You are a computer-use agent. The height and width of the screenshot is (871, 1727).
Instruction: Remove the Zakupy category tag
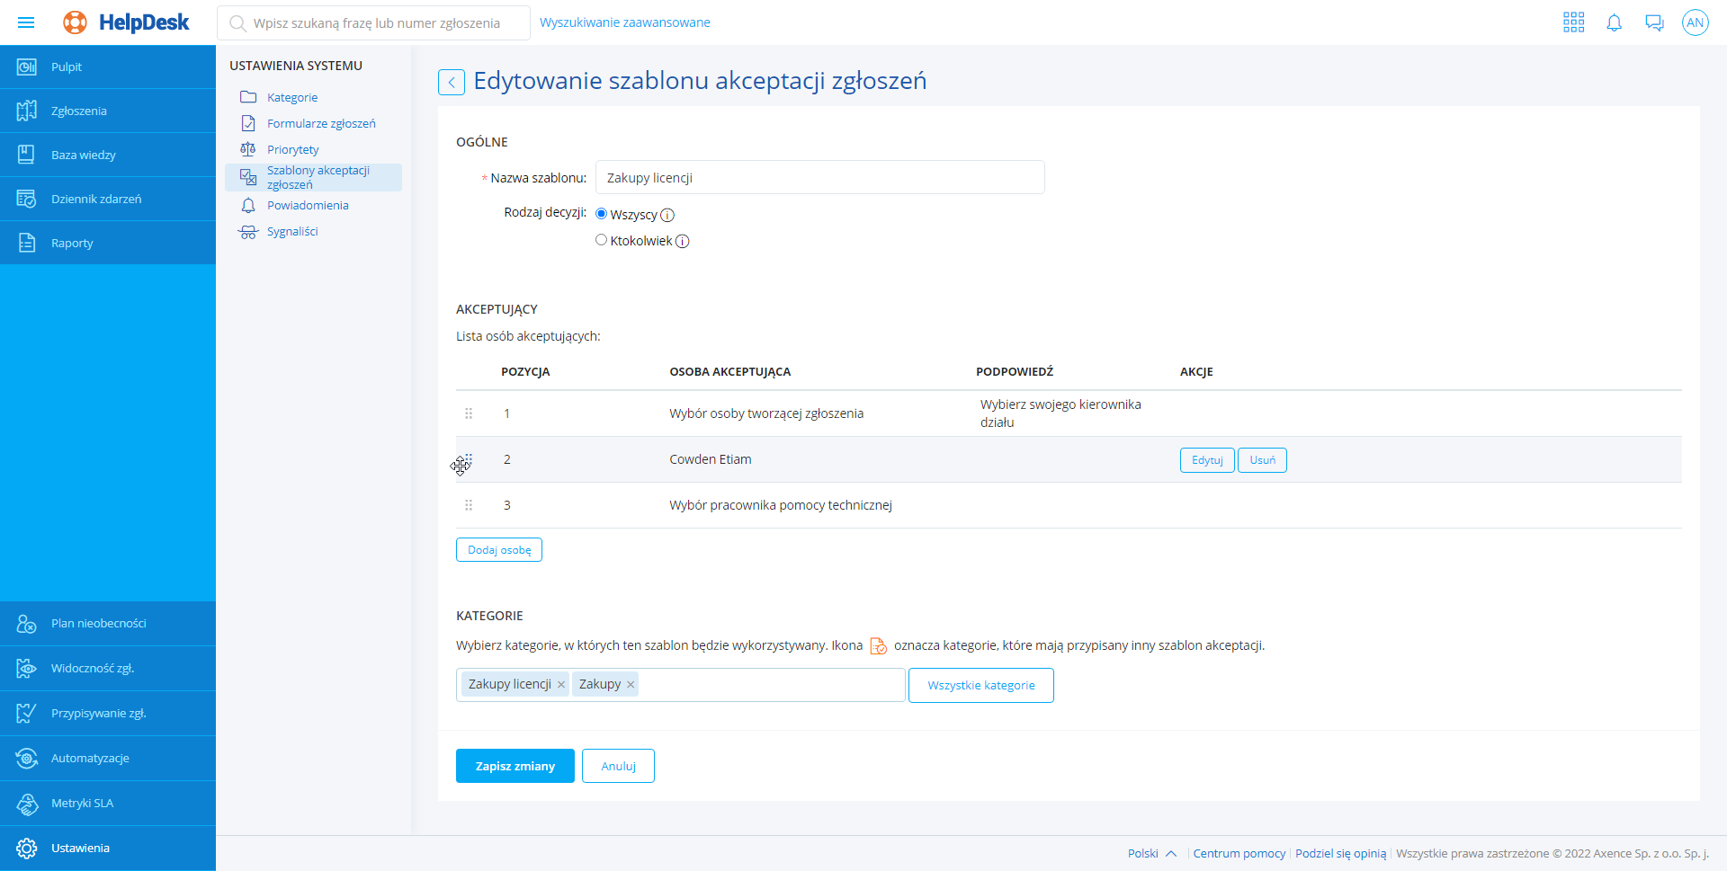(x=631, y=685)
